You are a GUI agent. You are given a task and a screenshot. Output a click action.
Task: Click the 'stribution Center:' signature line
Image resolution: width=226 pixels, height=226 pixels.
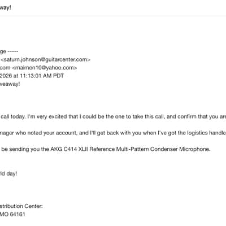tap(21, 206)
